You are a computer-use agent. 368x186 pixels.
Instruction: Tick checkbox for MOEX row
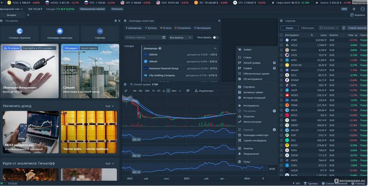(281, 95)
